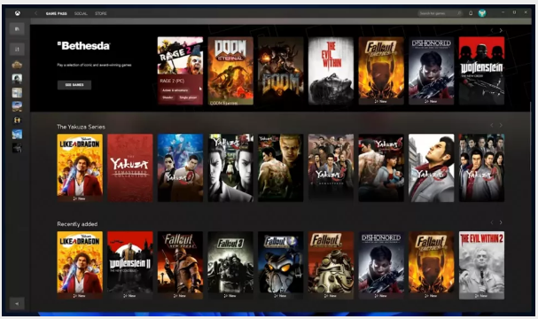Click the Action & adventure tag on Rage 2
The image size is (538, 319).
tap(175, 90)
